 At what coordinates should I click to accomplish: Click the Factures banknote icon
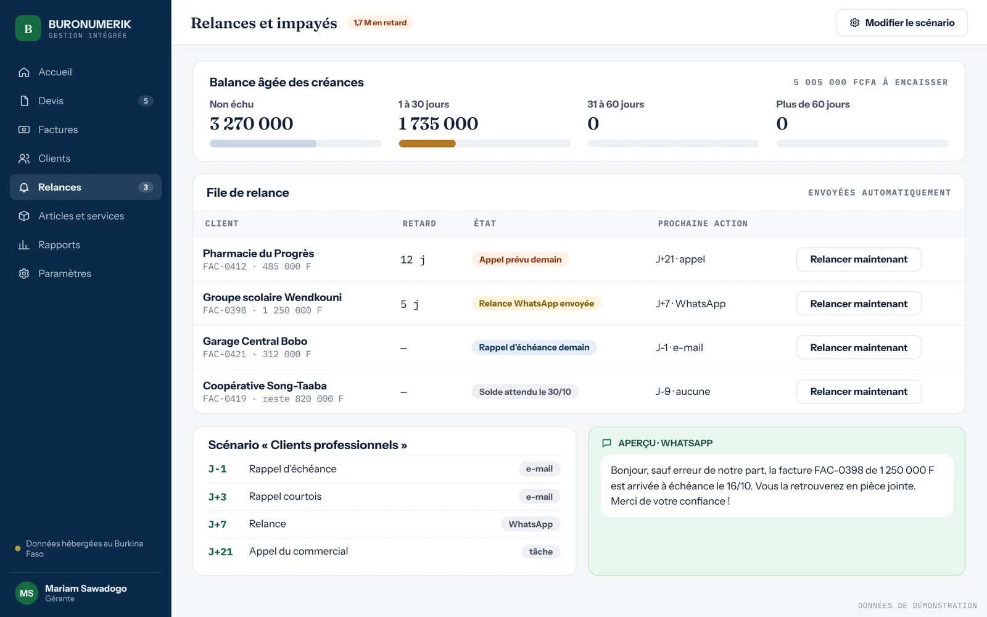pos(24,130)
